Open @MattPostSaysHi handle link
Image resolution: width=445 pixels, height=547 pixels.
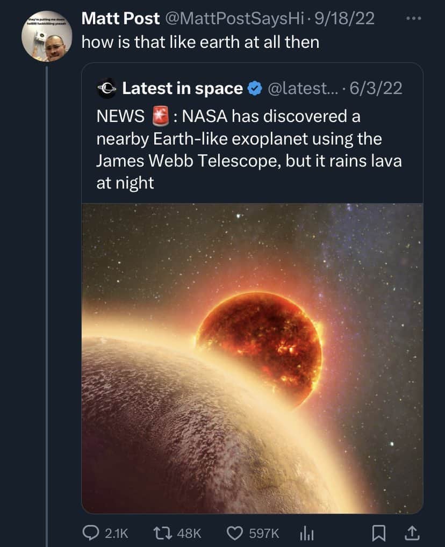(x=235, y=18)
